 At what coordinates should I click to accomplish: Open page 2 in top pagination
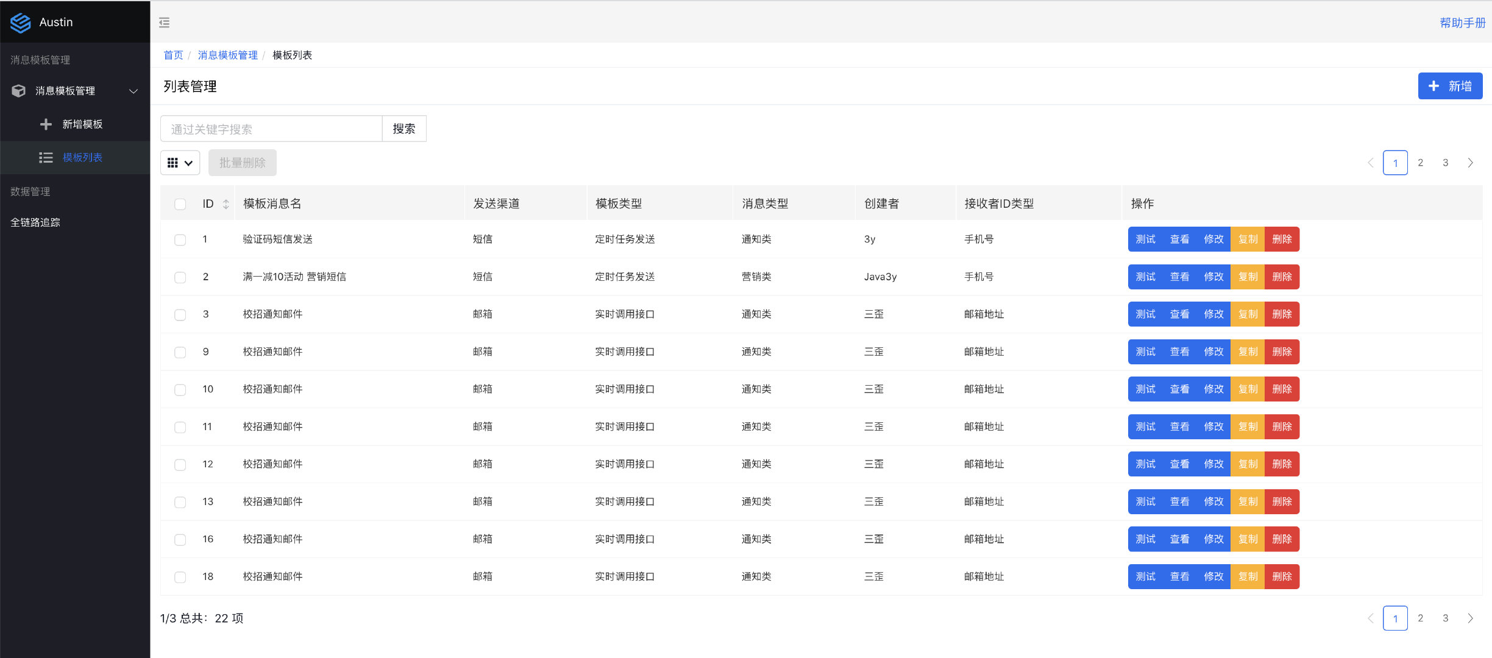click(x=1420, y=163)
